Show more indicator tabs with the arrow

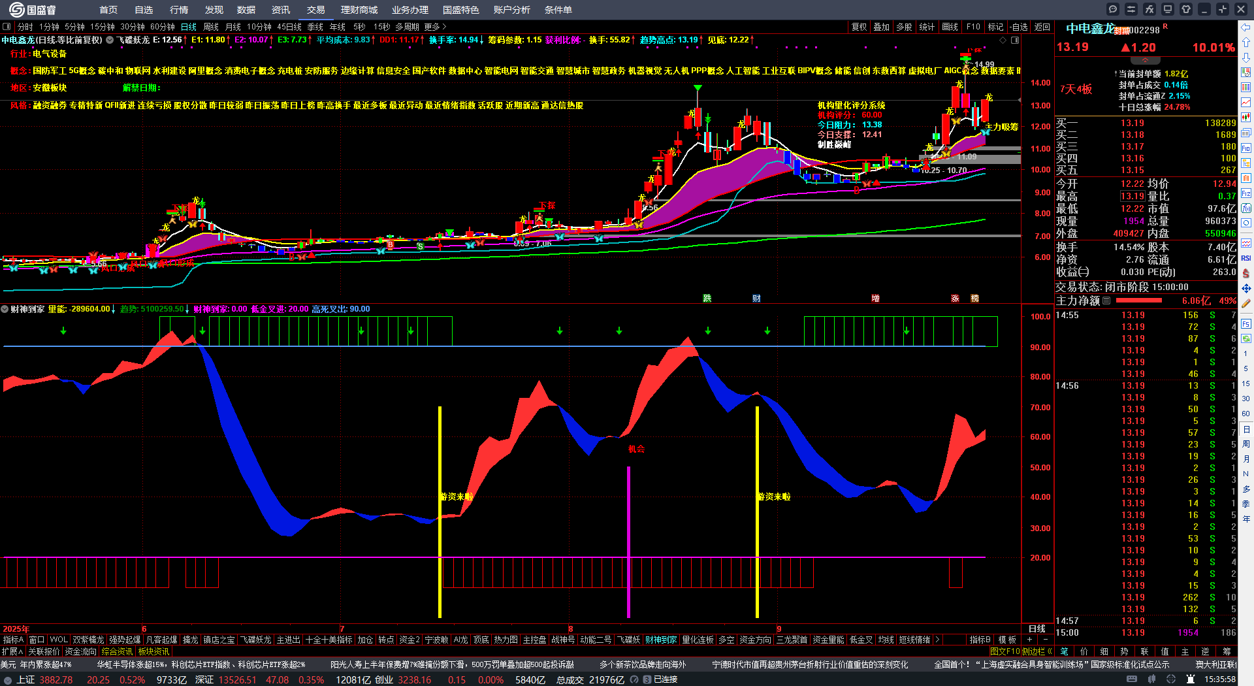coord(937,640)
